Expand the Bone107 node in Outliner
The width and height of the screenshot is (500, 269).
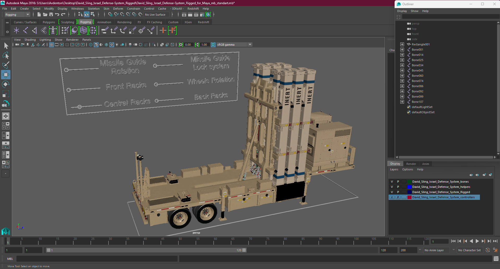point(402,102)
